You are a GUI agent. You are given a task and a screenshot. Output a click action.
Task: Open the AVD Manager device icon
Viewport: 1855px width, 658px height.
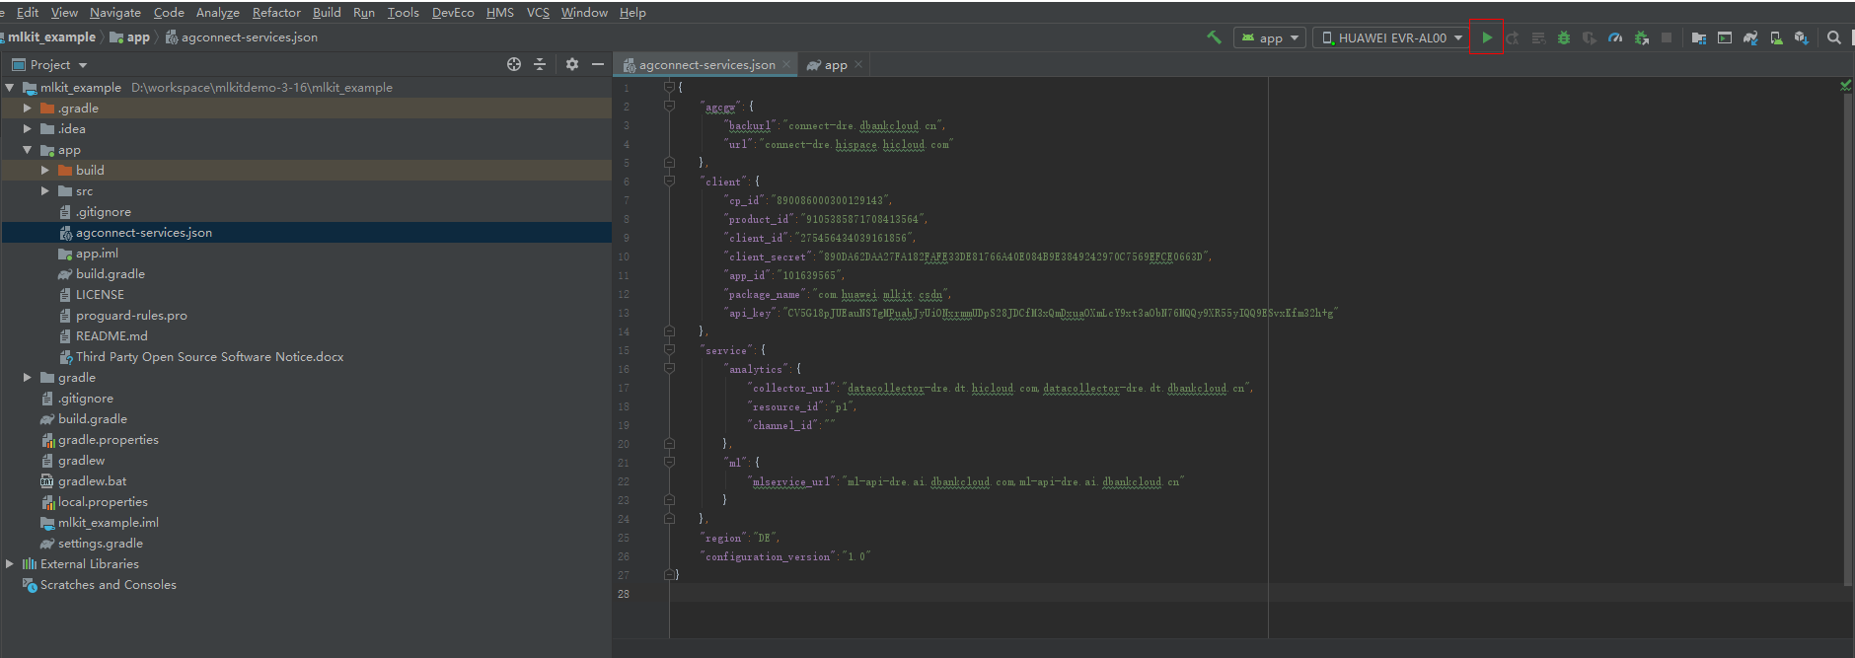pos(1776,37)
